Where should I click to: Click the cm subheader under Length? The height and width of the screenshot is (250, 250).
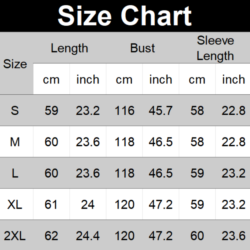click(x=51, y=79)
